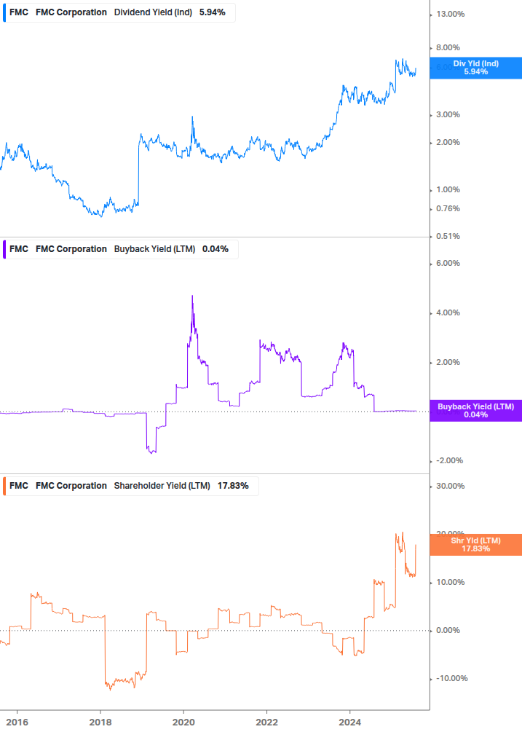Click the 4.00% tick on buyback axis

click(448, 312)
